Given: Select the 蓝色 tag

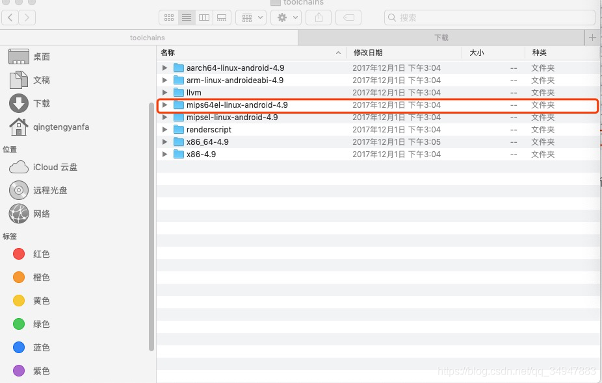Looking at the screenshot, I should click(x=31, y=347).
